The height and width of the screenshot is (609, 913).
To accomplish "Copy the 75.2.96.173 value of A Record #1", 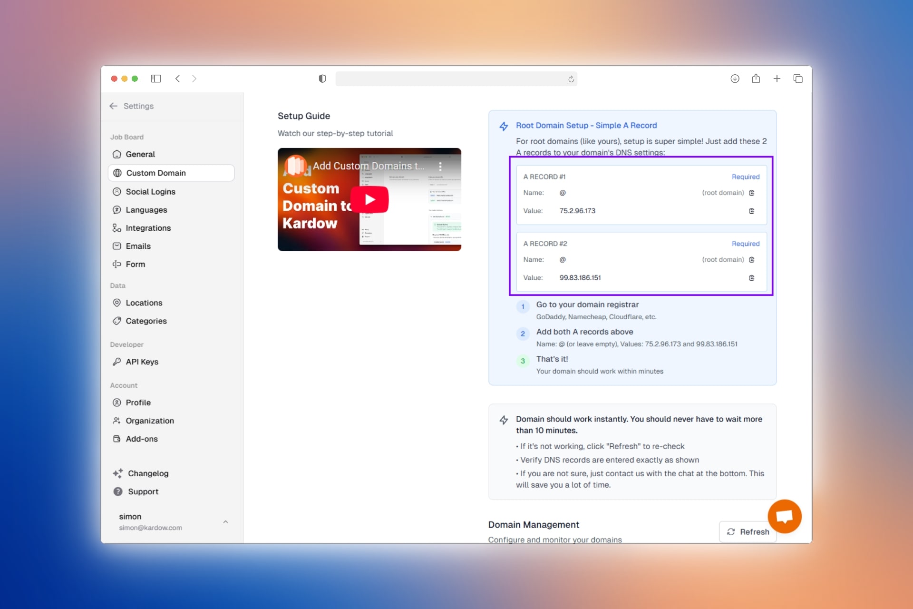I will (751, 211).
